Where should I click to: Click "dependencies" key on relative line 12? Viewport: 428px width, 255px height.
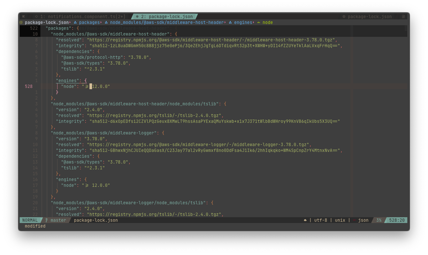click(x=74, y=156)
